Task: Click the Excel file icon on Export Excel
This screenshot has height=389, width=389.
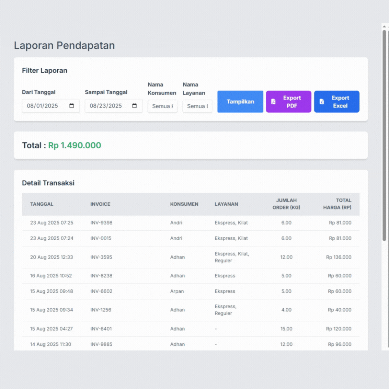Action: 322,102
